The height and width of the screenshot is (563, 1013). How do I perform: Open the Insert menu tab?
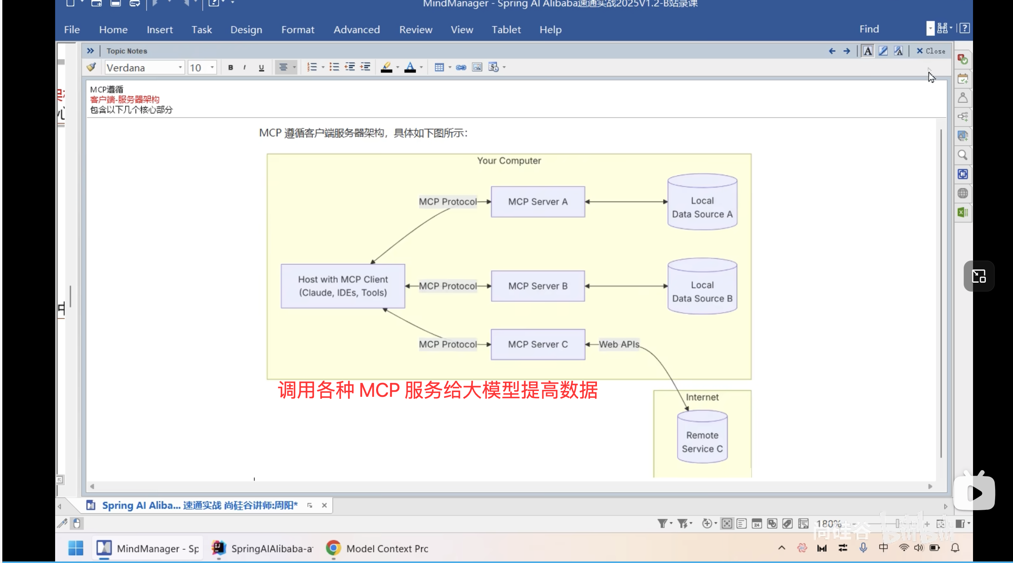160,29
